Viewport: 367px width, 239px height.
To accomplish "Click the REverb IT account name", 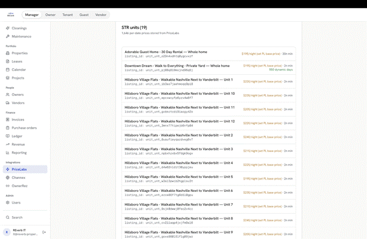I will pyautogui.click(x=19, y=230).
